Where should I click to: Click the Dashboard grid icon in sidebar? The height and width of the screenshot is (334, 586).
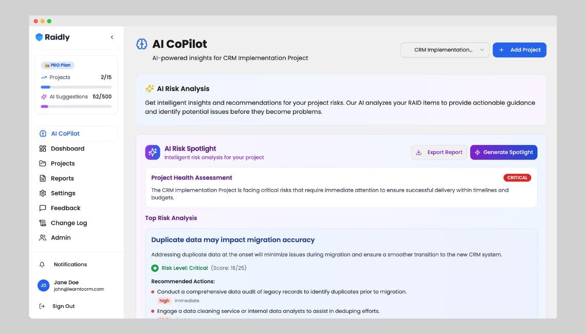tap(43, 149)
